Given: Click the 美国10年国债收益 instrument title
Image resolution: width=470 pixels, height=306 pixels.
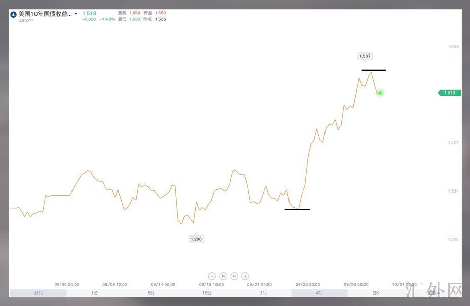Looking at the screenshot, I should (x=45, y=14).
